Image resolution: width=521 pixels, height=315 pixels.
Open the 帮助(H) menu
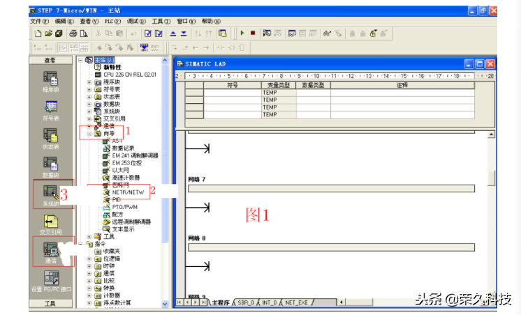211,21
